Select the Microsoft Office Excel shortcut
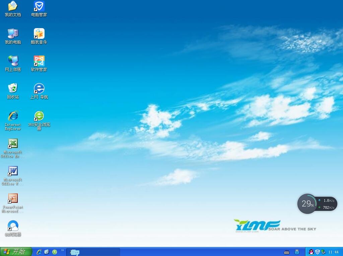Screen dimensions: 343x256 13,144
